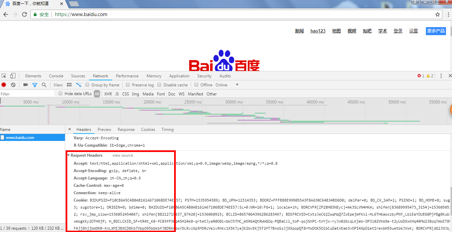Enable Preserve log checkbox
This screenshot has height=232, width=452.
128,85
